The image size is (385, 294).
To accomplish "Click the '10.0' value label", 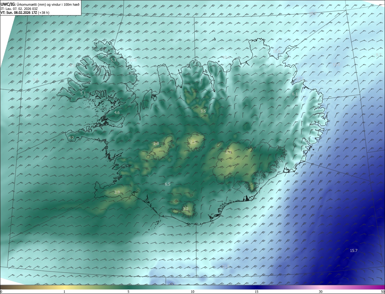I will (x=133, y=60).
